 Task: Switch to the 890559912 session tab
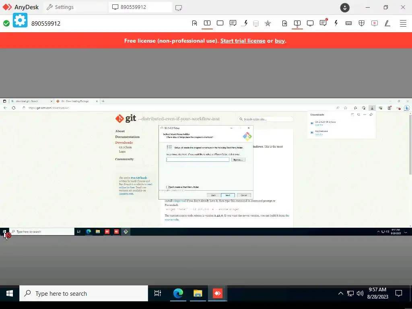(x=140, y=7)
